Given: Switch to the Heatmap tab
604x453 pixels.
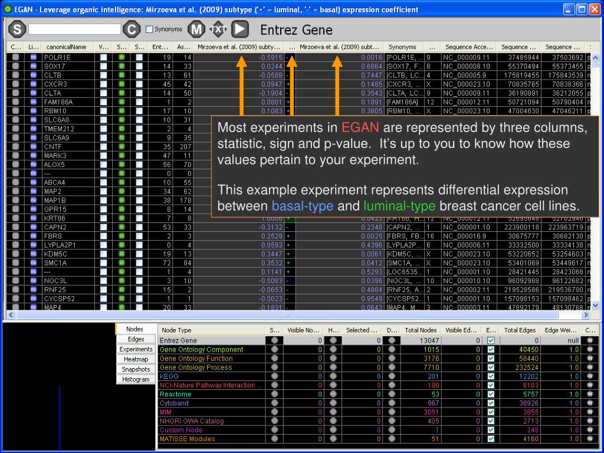Looking at the screenshot, I should coord(136,359).
